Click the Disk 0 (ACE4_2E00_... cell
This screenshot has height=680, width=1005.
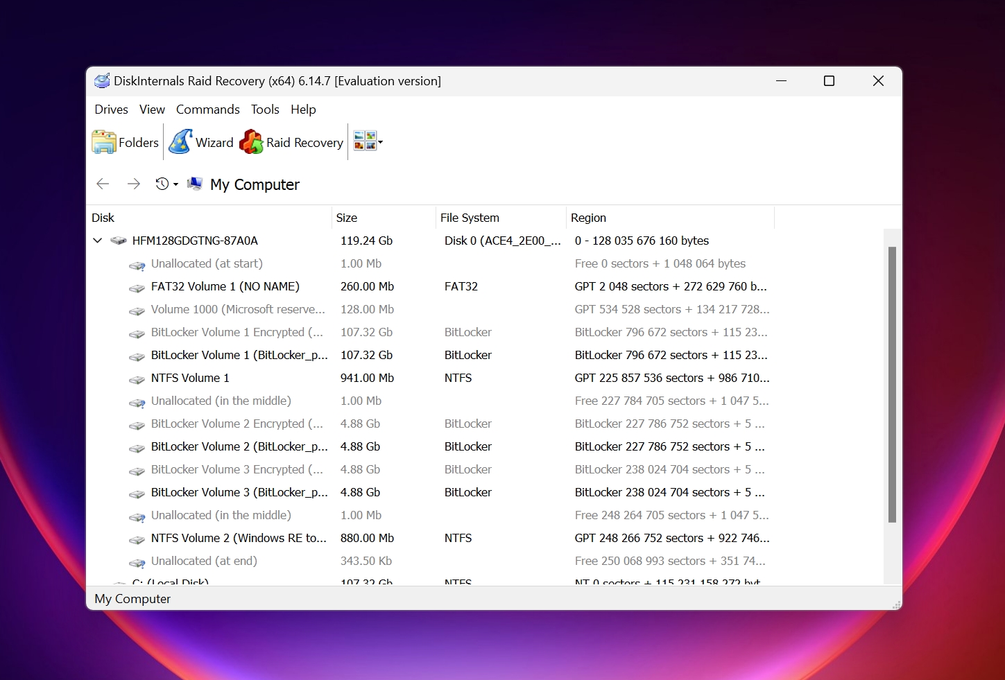502,241
